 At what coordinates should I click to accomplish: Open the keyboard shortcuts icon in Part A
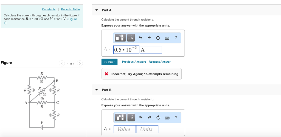167,38
